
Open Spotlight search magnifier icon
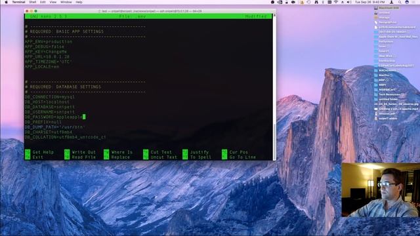click(x=400, y=2)
